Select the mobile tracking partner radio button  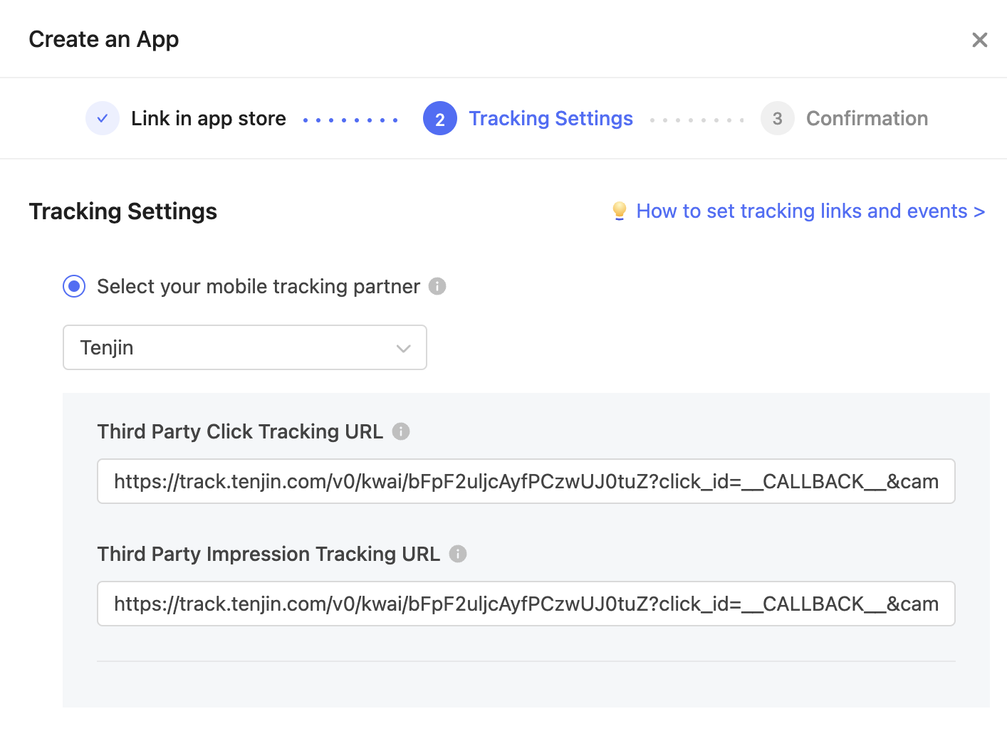(74, 286)
